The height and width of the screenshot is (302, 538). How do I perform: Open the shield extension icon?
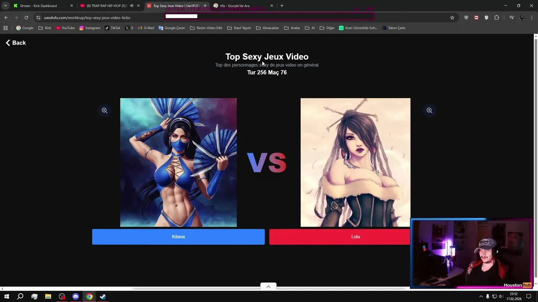(x=466, y=18)
